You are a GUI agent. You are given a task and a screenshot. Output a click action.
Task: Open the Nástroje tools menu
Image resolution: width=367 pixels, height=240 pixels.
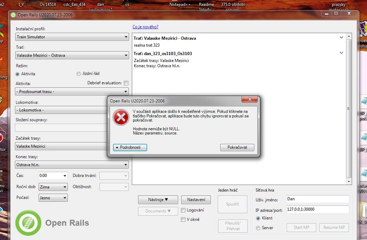[158, 200]
